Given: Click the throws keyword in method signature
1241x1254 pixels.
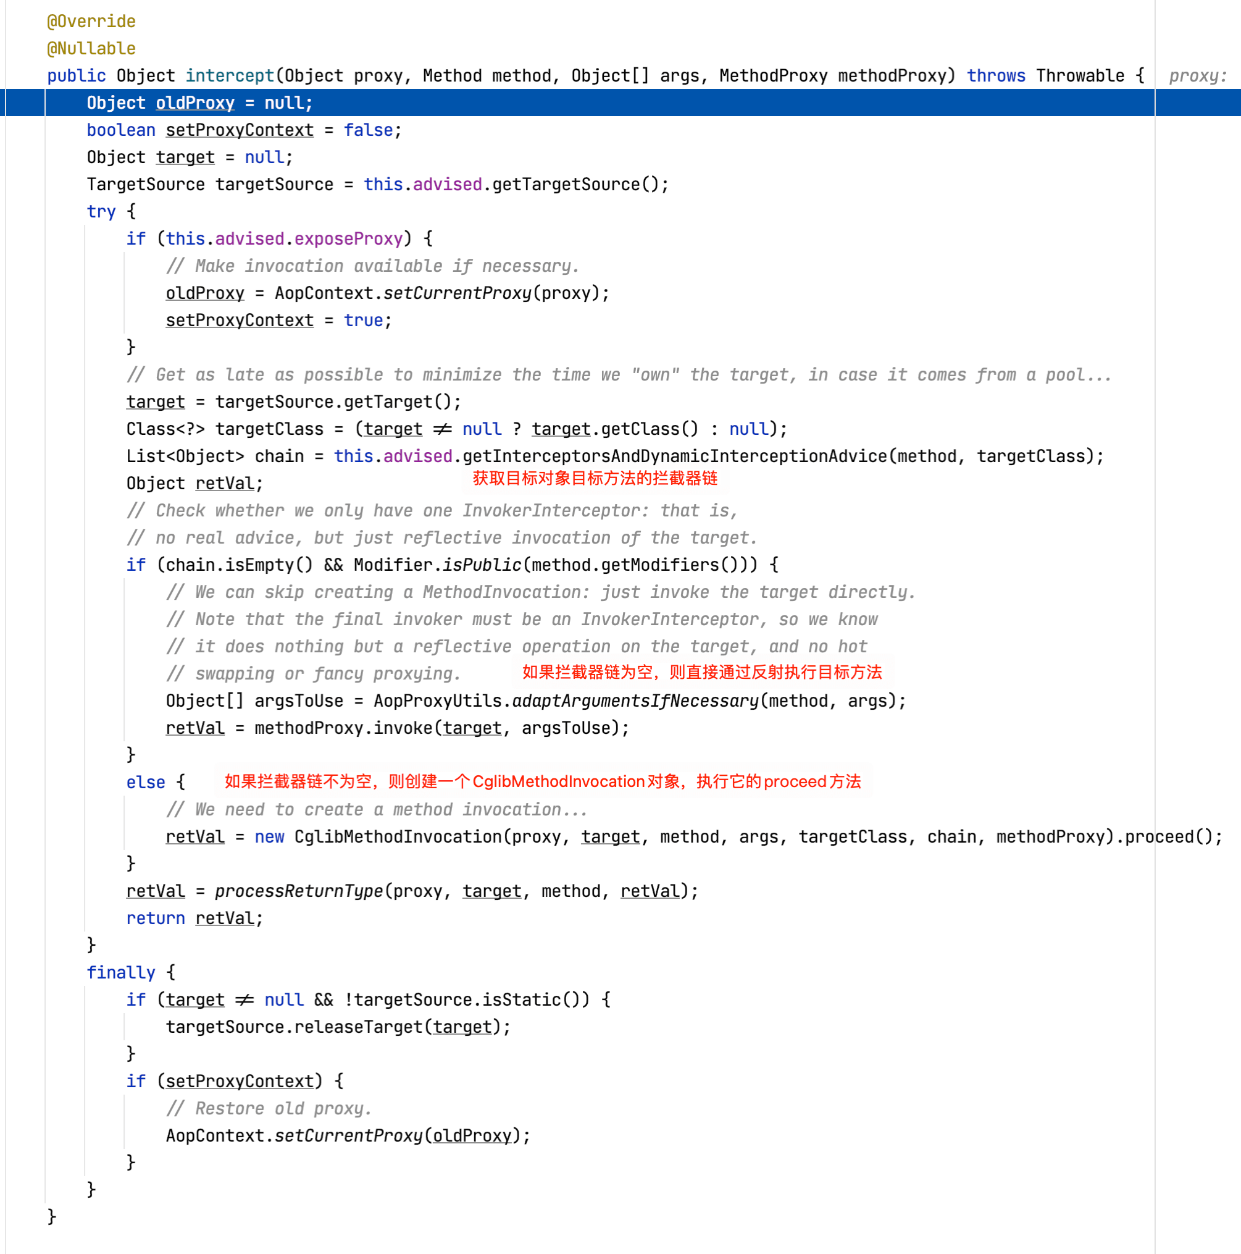Looking at the screenshot, I should [x=996, y=76].
